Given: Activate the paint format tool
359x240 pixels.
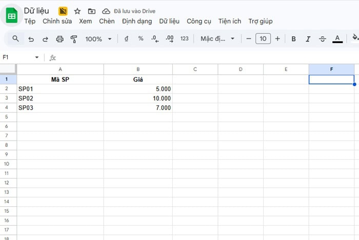Looking at the screenshot, I should (x=73, y=39).
